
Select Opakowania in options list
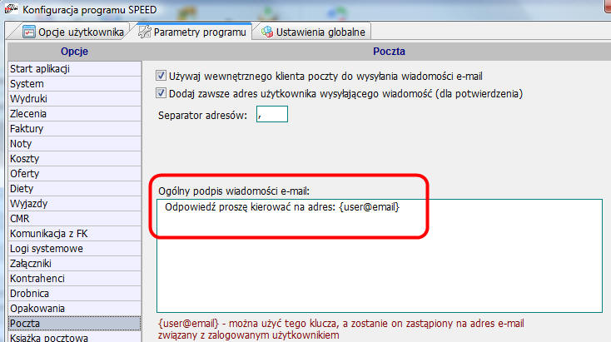click(x=74, y=309)
